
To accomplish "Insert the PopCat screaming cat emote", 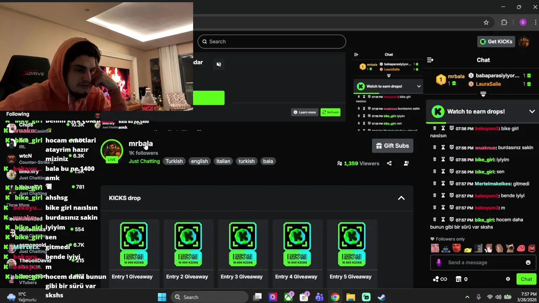I will tap(510, 248).
